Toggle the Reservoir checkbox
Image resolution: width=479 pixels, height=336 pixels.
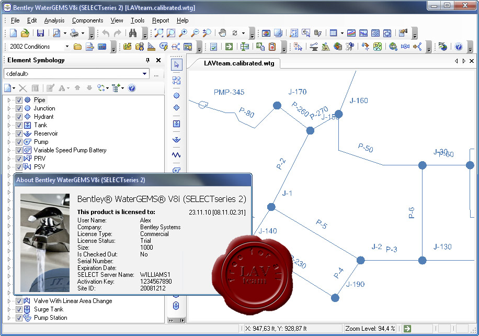(19, 133)
